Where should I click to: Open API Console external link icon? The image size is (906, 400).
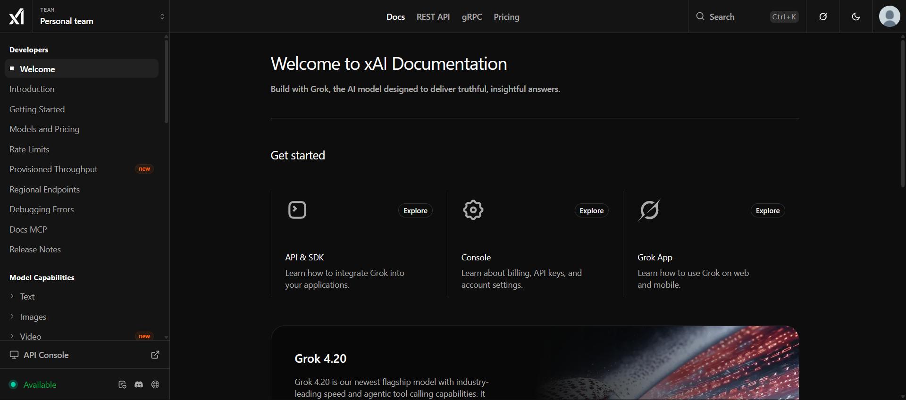pyautogui.click(x=155, y=355)
